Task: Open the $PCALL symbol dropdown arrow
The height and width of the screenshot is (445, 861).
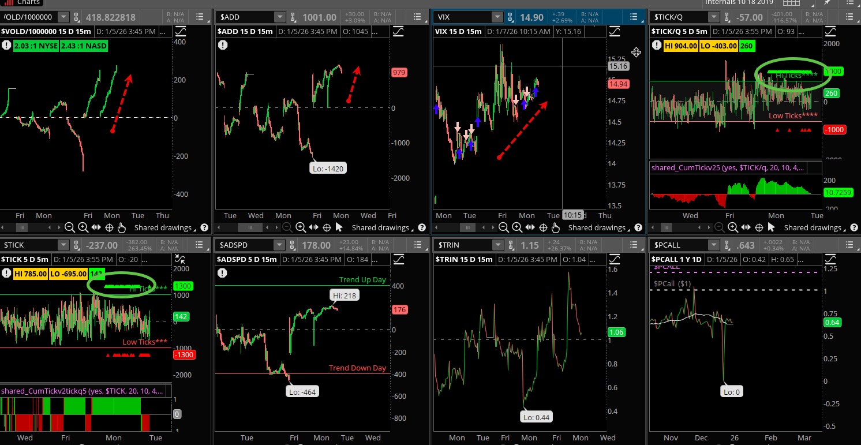Action: click(x=714, y=245)
